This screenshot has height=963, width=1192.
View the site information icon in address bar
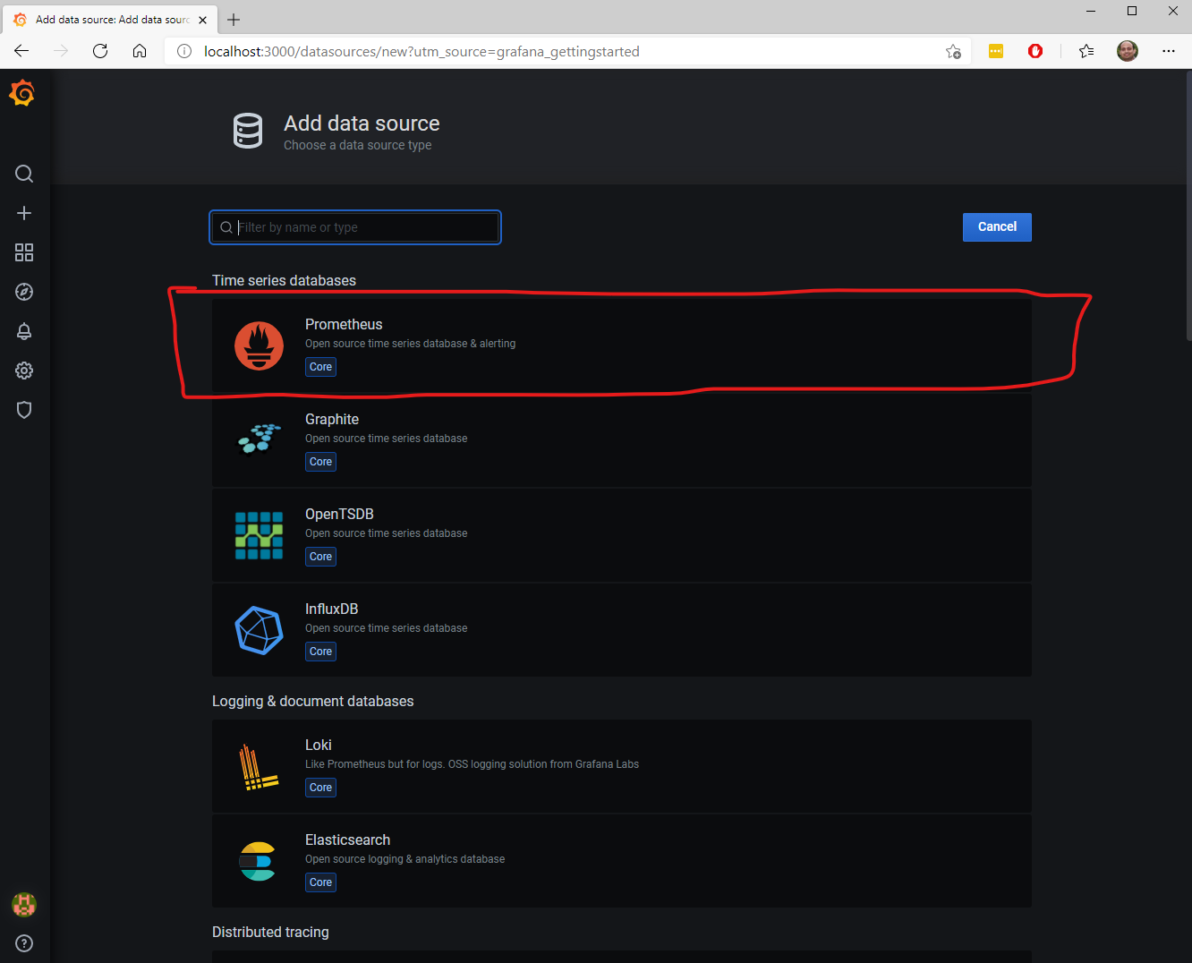tap(184, 51)
